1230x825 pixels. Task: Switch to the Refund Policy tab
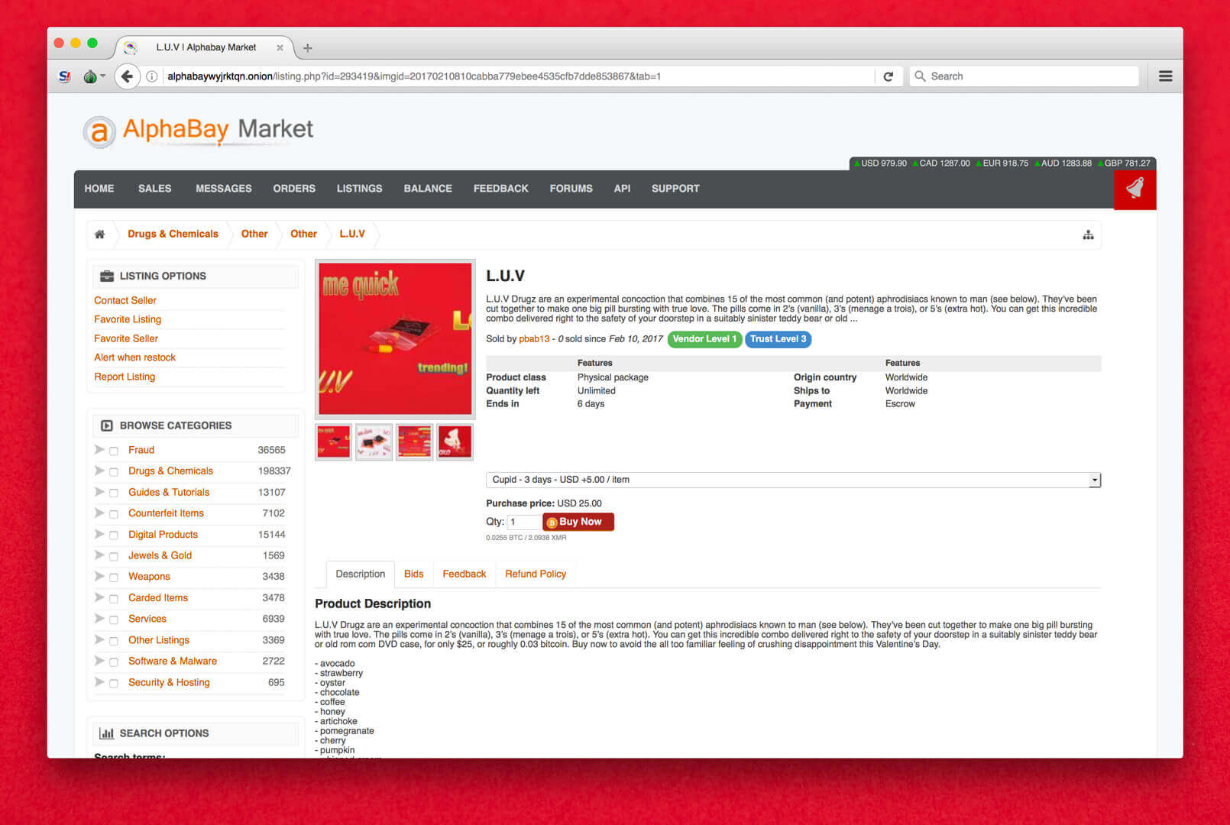536,574
